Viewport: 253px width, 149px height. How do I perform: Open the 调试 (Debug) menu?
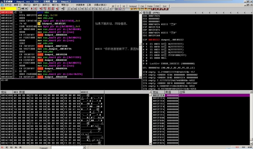[x=27, y=5]
